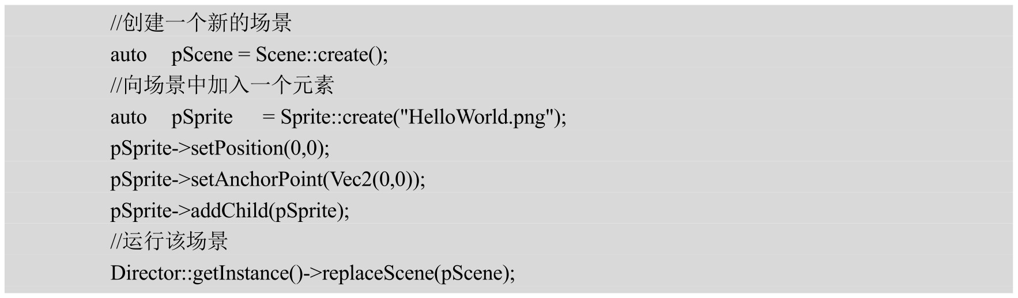This screenshot has width=1018, height=298.
Task: Click the pSprite variable declaration
Action: (x=202, y=117)
